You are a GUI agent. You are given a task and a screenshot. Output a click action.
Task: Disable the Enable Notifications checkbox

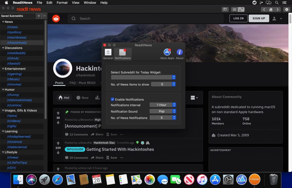pyautogui.click(x=113, y=99)
